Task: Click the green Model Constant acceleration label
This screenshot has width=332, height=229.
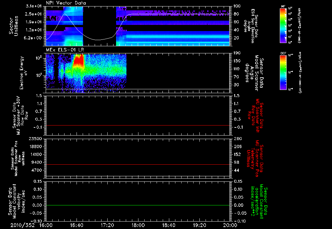Action: click(259, 201)
